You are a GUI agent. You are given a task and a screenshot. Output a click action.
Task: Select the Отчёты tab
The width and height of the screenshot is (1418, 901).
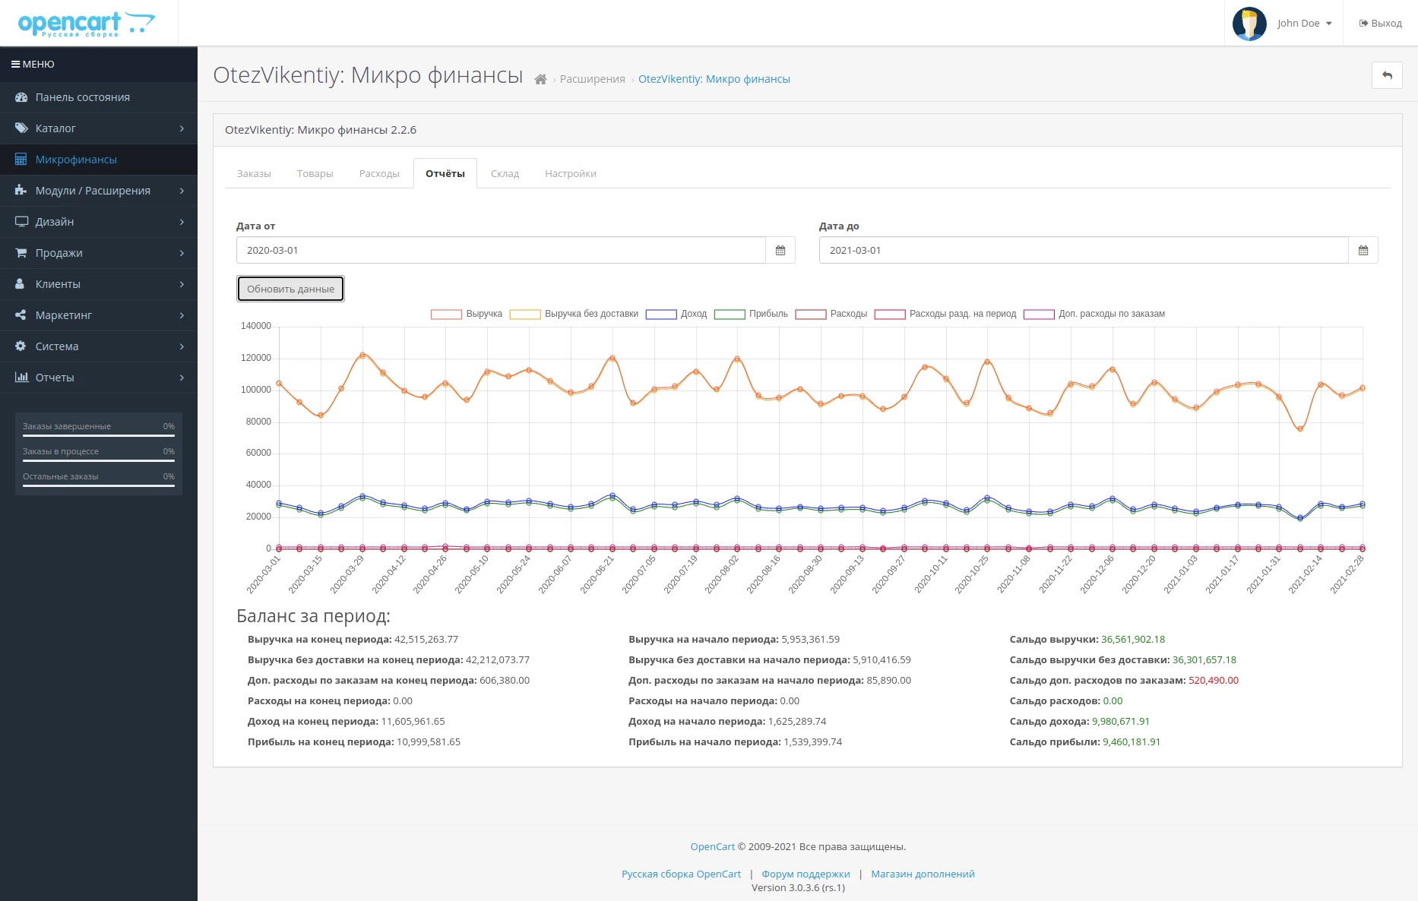pyautogui.click(x=445, y=173)
